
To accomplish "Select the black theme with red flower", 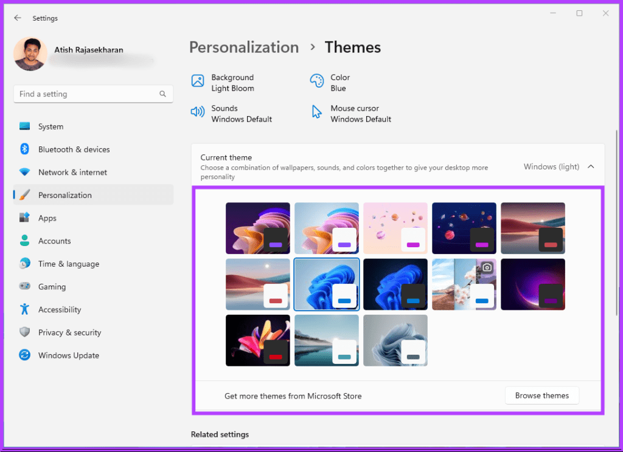I will pyautogui.click(x=258, y=340).
